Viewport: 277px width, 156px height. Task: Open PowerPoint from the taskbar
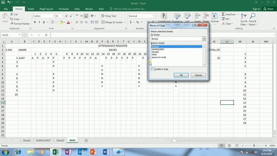[93, 152]
